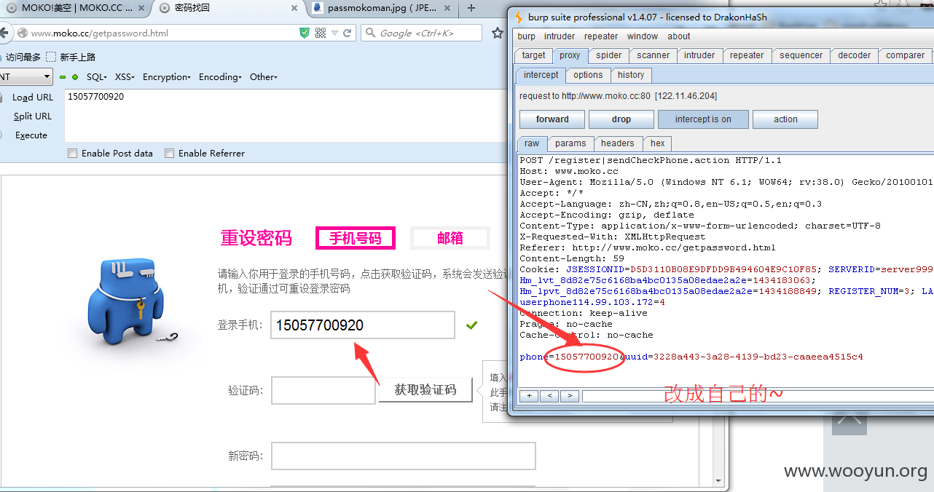Close the MOKO!美空 tab
The height and width of the screenshot is (492, 934).
point(141,8)
